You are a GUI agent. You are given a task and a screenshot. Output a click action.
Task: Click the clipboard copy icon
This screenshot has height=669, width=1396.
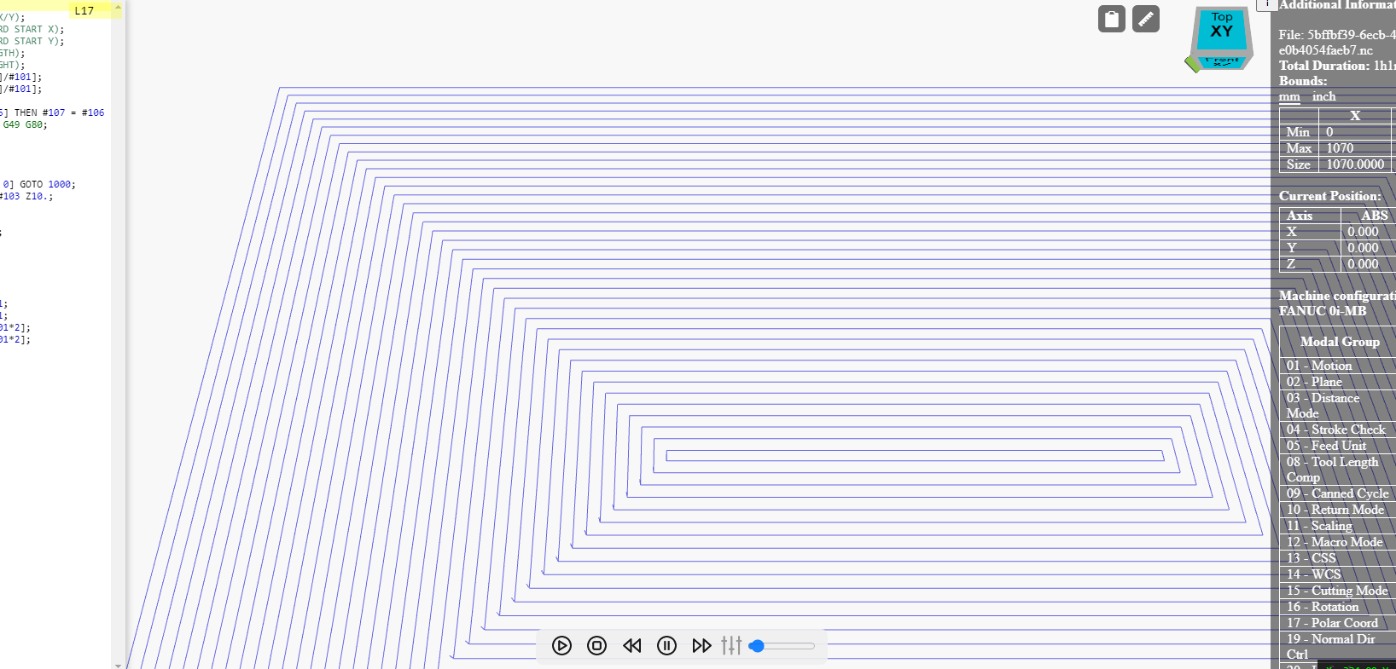(1111, 19)
